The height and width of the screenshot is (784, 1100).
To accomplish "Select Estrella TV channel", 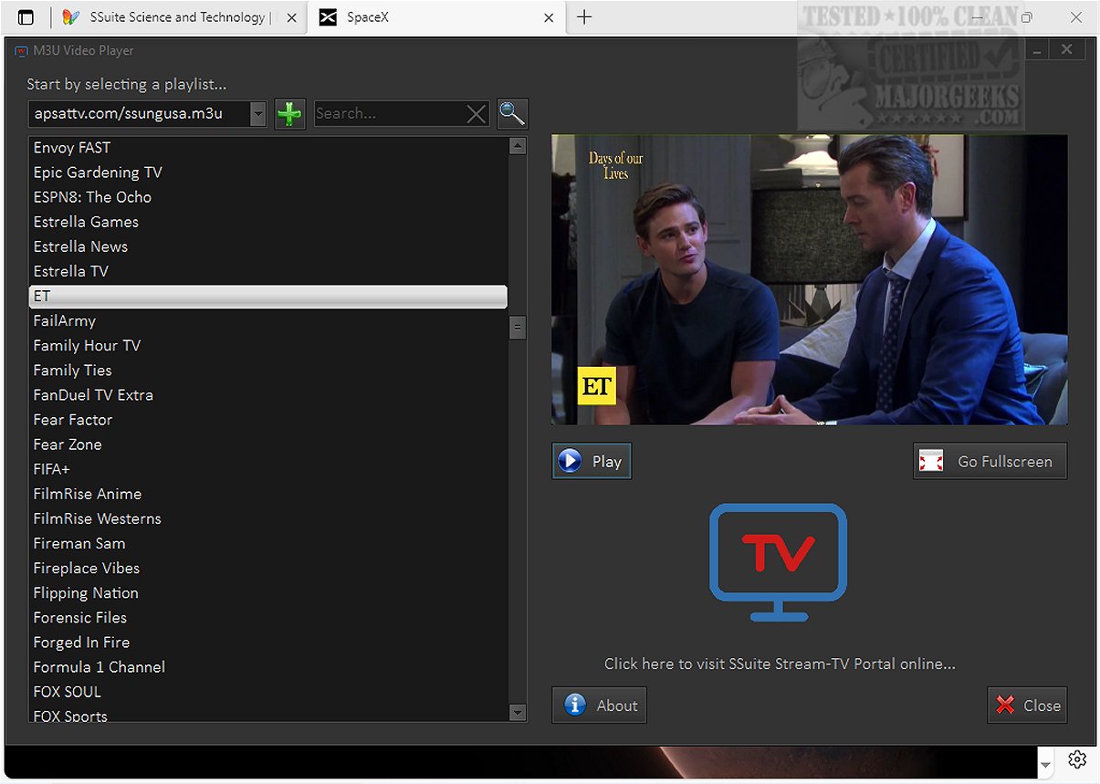I will pyautogui.click(x=268, y=271).
